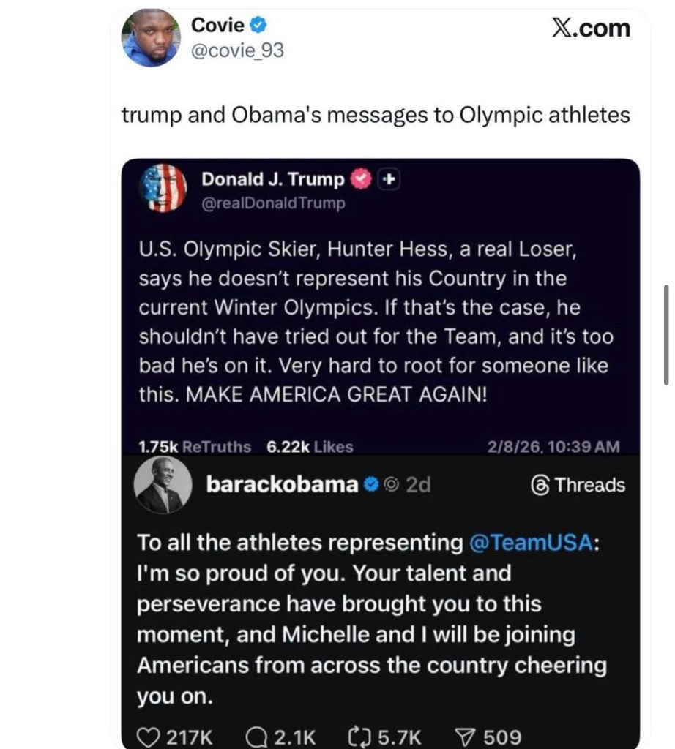Click the Threads logo

pyautogui.click(x=578, y=485)
